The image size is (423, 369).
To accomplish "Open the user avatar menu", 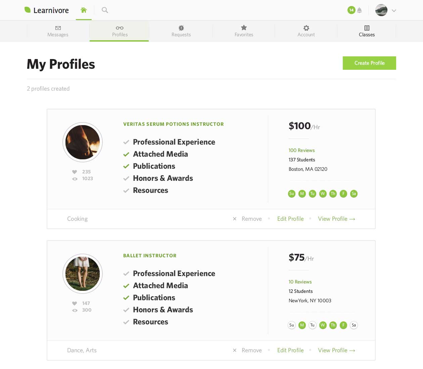I will coord(381,10).
